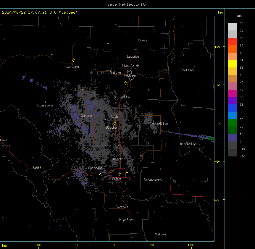The width and height of the screenshot is (255, 249).
Task: Click the Drumheller label
Action: (x=189, y=144)
